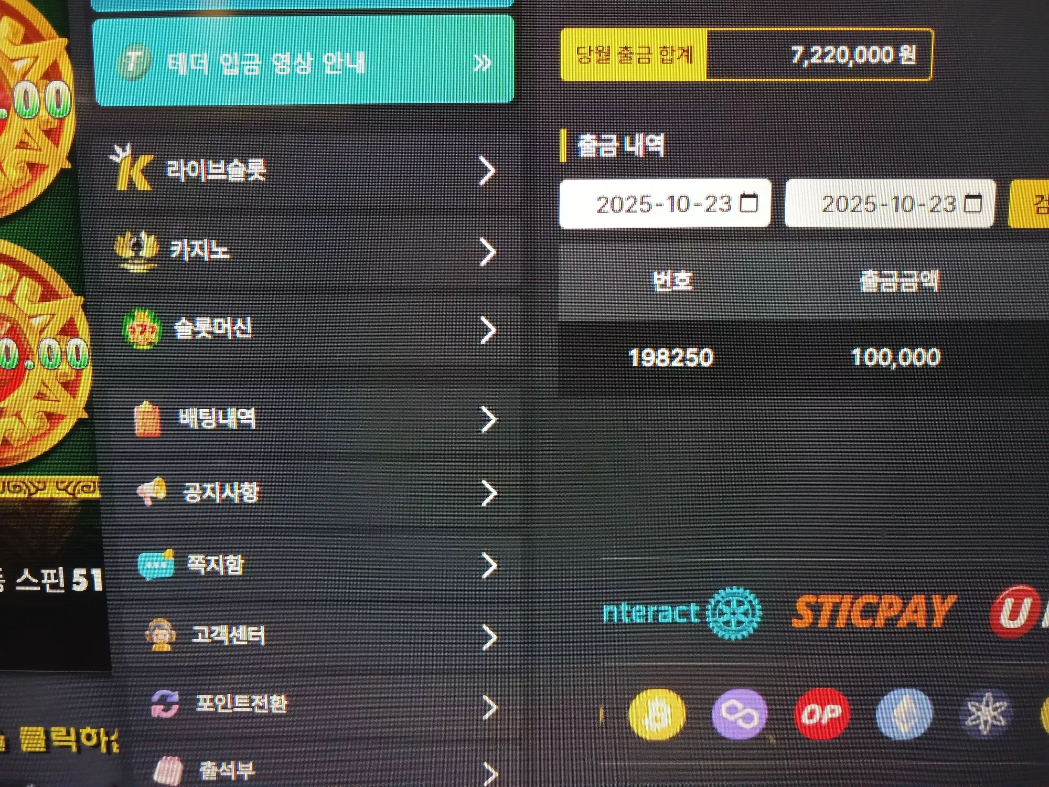This screenshot has width=1049, height=787.
Task: Expand the 공지사항 chevron arrow
Action: click(x=489, y=493)
